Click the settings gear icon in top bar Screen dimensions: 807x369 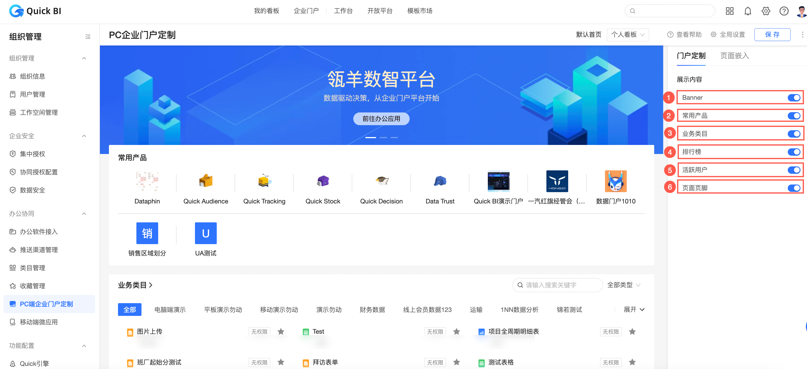coord(766,11)
